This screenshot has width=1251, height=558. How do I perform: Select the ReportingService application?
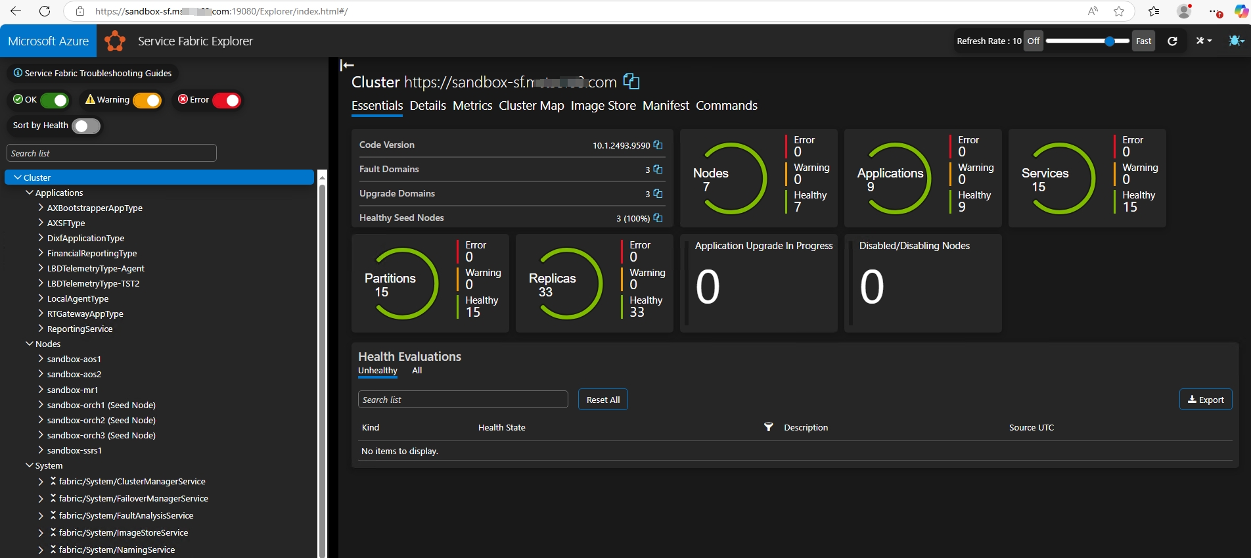[80, 329]
